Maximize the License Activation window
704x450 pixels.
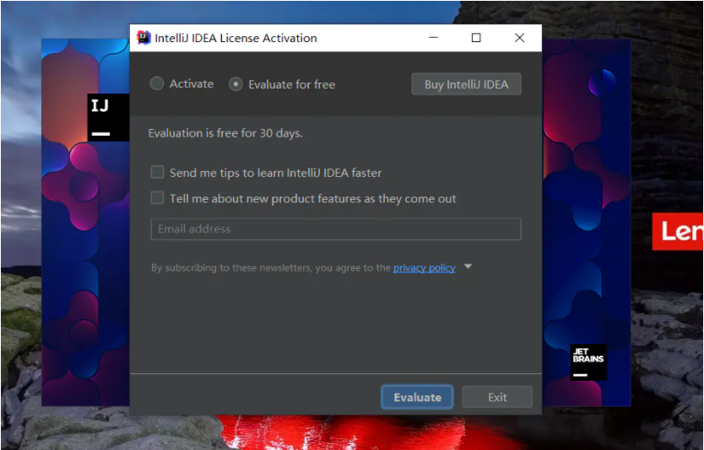tap(476, 38)
